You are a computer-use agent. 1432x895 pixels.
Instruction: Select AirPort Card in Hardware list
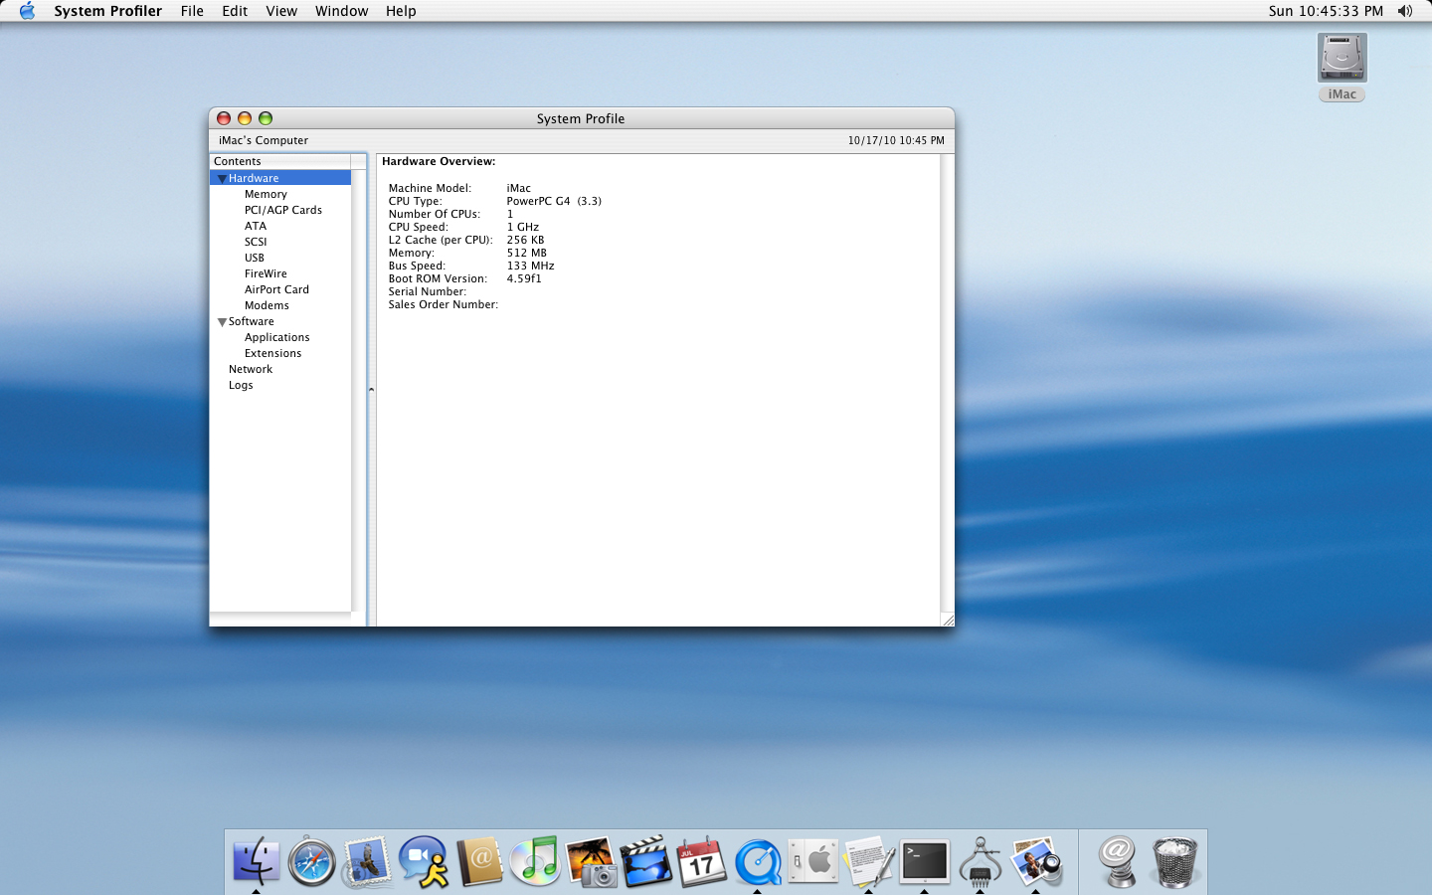coord(276,289)
